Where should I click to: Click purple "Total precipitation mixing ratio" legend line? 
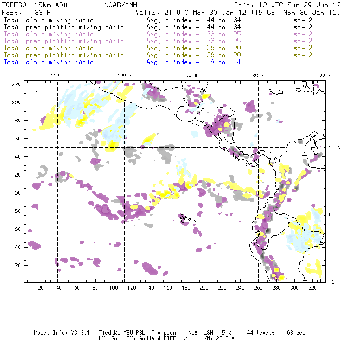[x=64, y=41]
